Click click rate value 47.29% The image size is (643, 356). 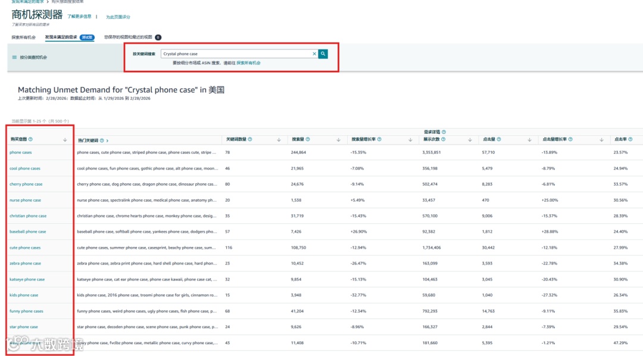pyautogui.click(x=620, y=343)
